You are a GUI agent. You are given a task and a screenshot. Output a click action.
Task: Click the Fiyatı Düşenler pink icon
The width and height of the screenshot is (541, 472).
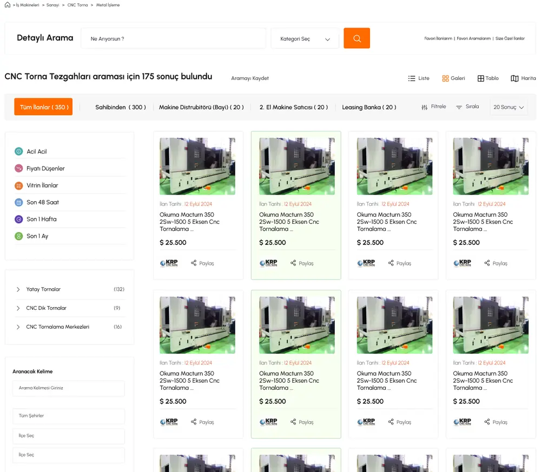point(18,168)
